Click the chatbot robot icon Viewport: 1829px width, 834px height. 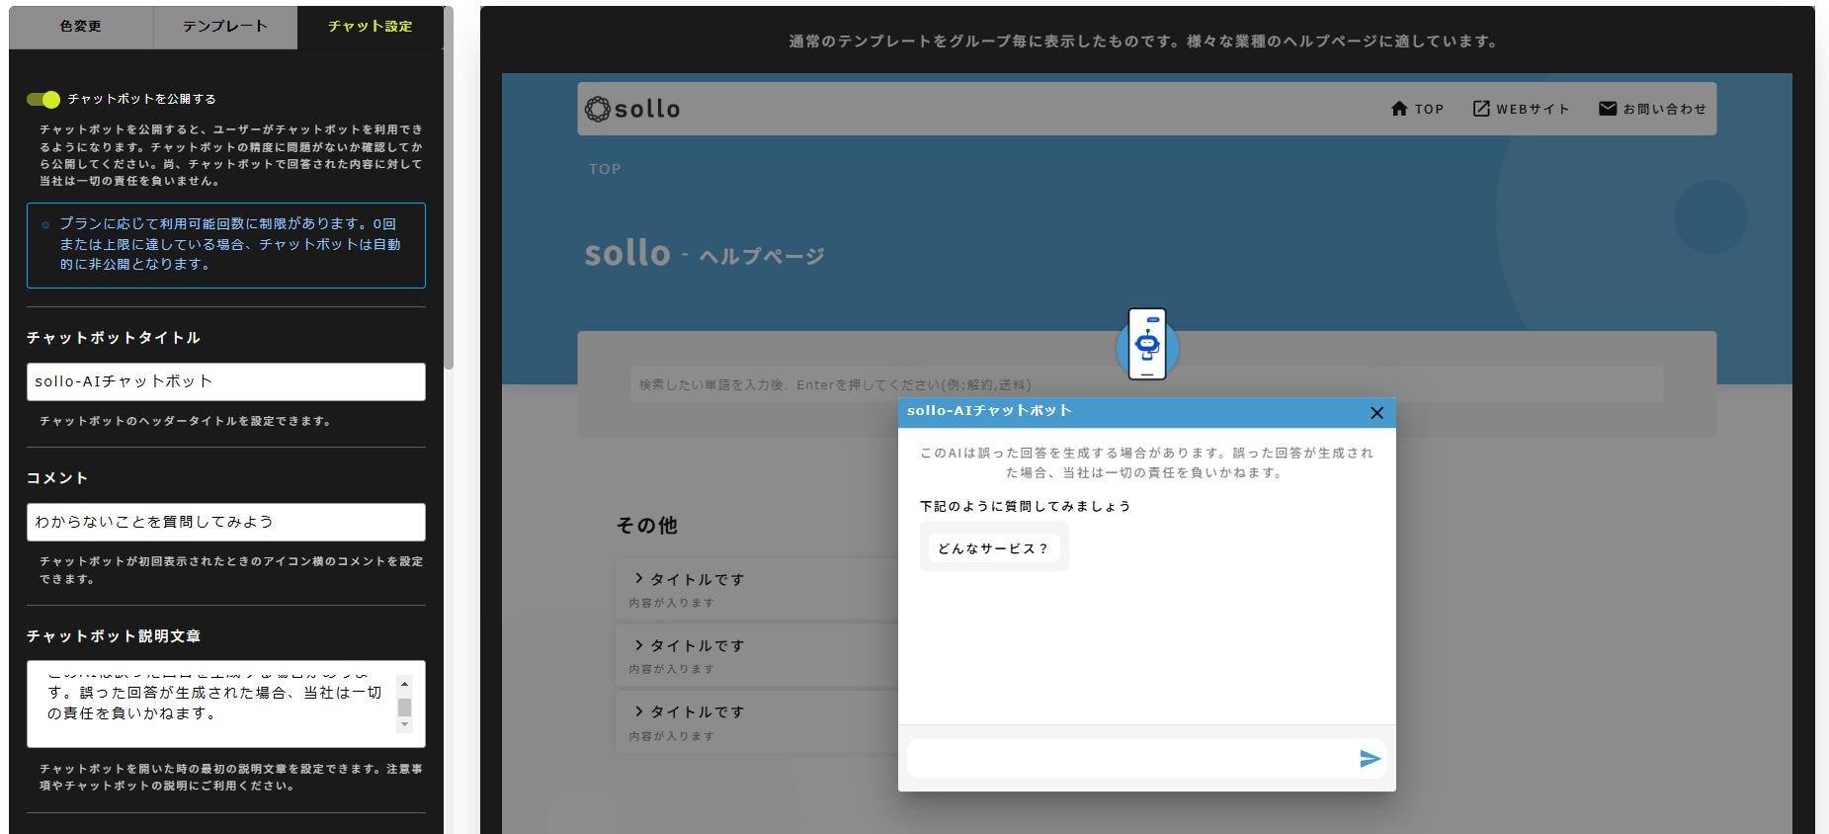[x=1146, y=345]
